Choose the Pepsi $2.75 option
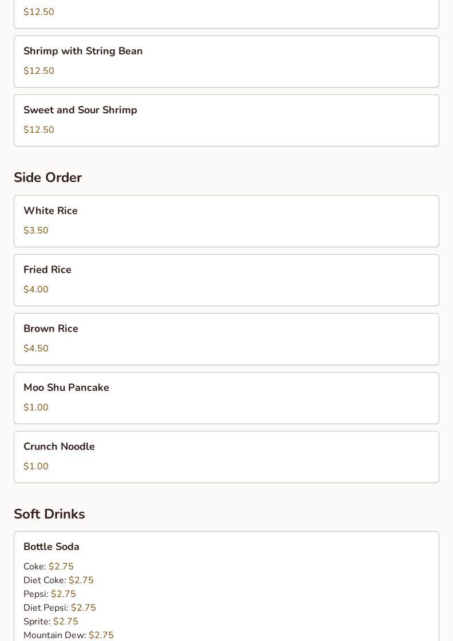Image resolution: width=453 pixels, height=641 pixels. tap(50, 593)
